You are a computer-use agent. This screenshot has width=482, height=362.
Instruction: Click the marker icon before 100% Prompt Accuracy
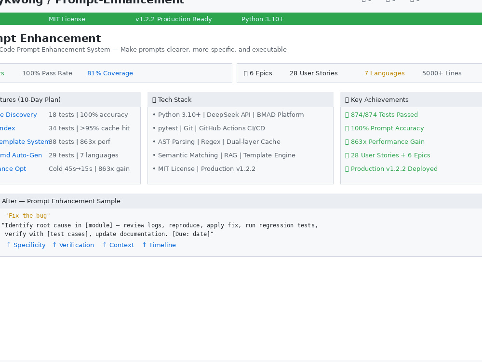[347, 128]
